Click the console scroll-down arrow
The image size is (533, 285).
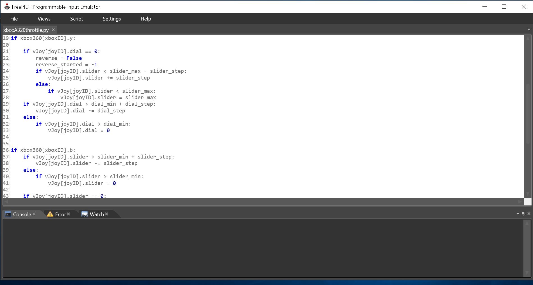527,273
